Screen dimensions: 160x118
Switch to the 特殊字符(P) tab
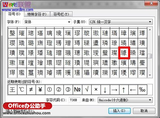[37, 14]
